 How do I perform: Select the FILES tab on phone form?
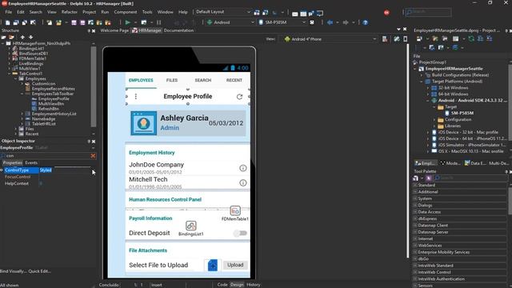pos(172,80)
